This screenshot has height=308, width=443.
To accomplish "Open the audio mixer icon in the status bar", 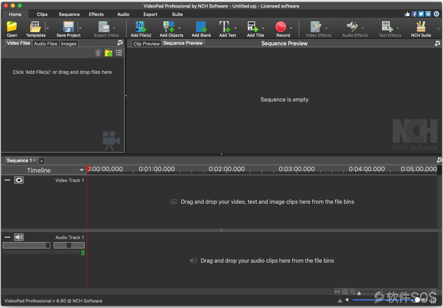I will 433,300.
